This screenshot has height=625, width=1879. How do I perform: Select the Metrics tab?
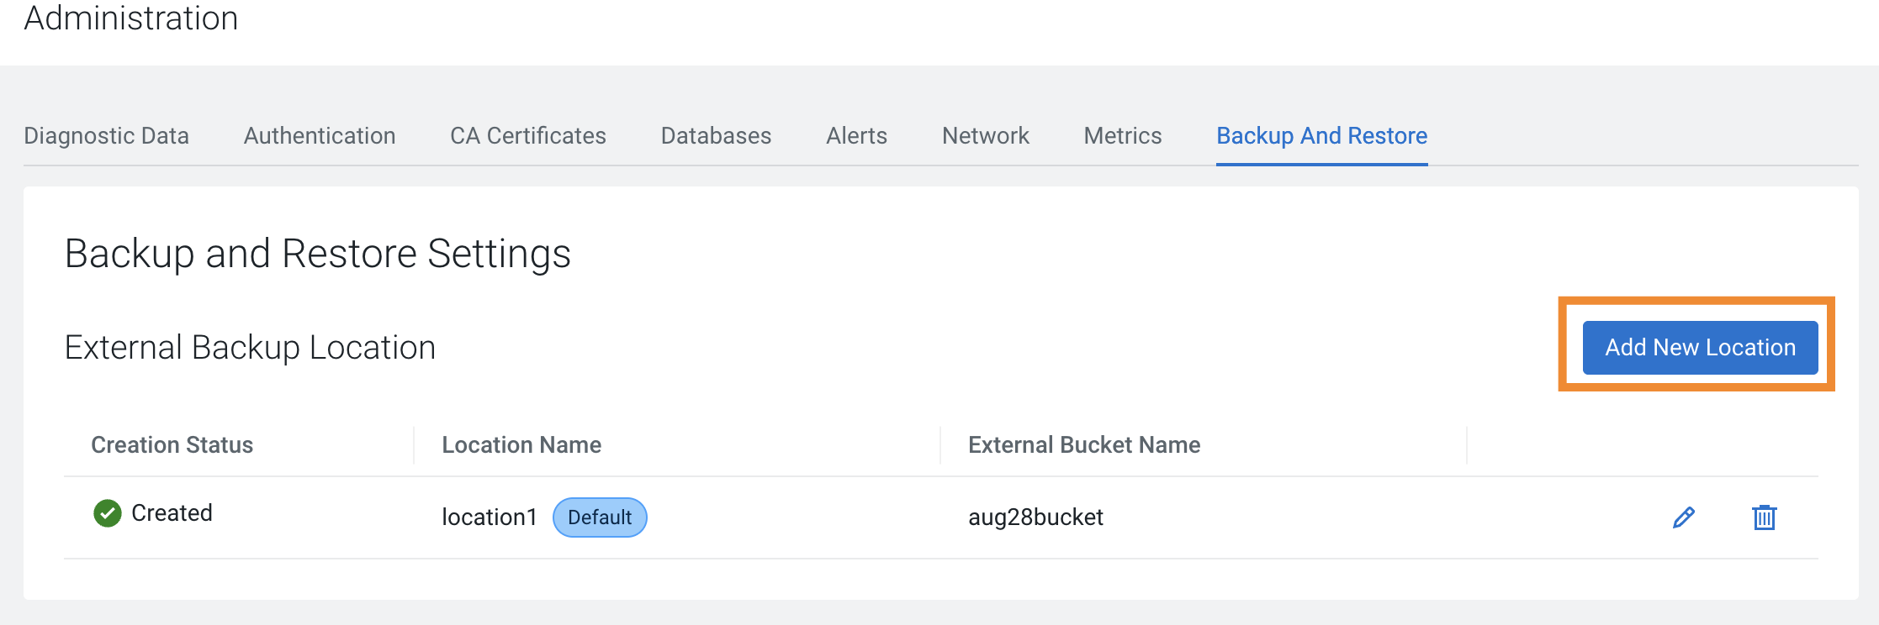tap(1122, 135)
